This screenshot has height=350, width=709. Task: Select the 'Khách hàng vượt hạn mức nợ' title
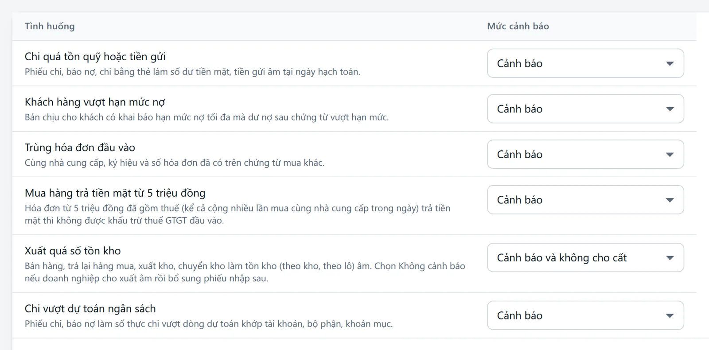coord(95,102)
